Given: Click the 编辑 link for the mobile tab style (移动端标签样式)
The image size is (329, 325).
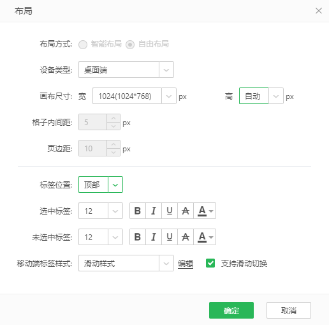Looking at the screenshot, I should coord(186,264).
